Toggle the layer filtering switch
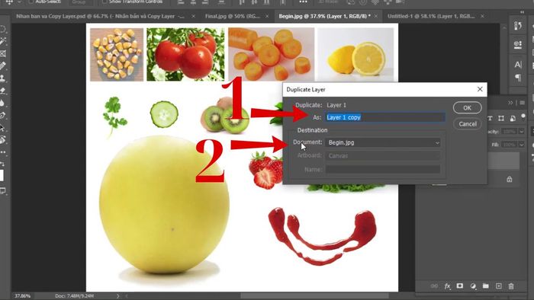Screen dimensions: 534x300 (523, 116)
